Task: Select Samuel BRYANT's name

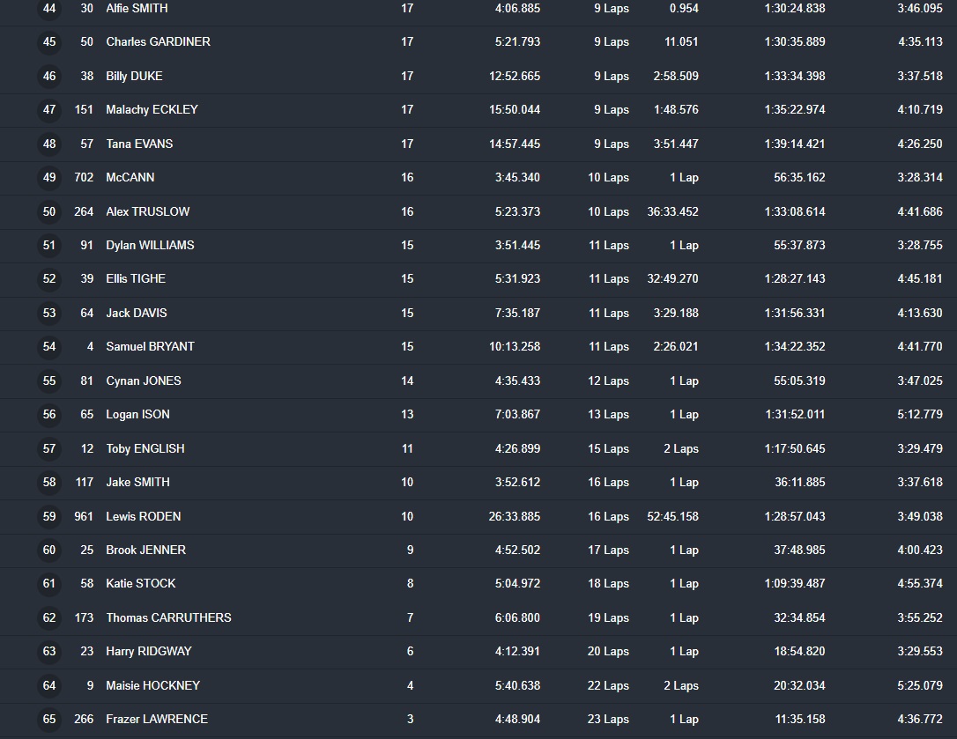Action: (150, 346)
